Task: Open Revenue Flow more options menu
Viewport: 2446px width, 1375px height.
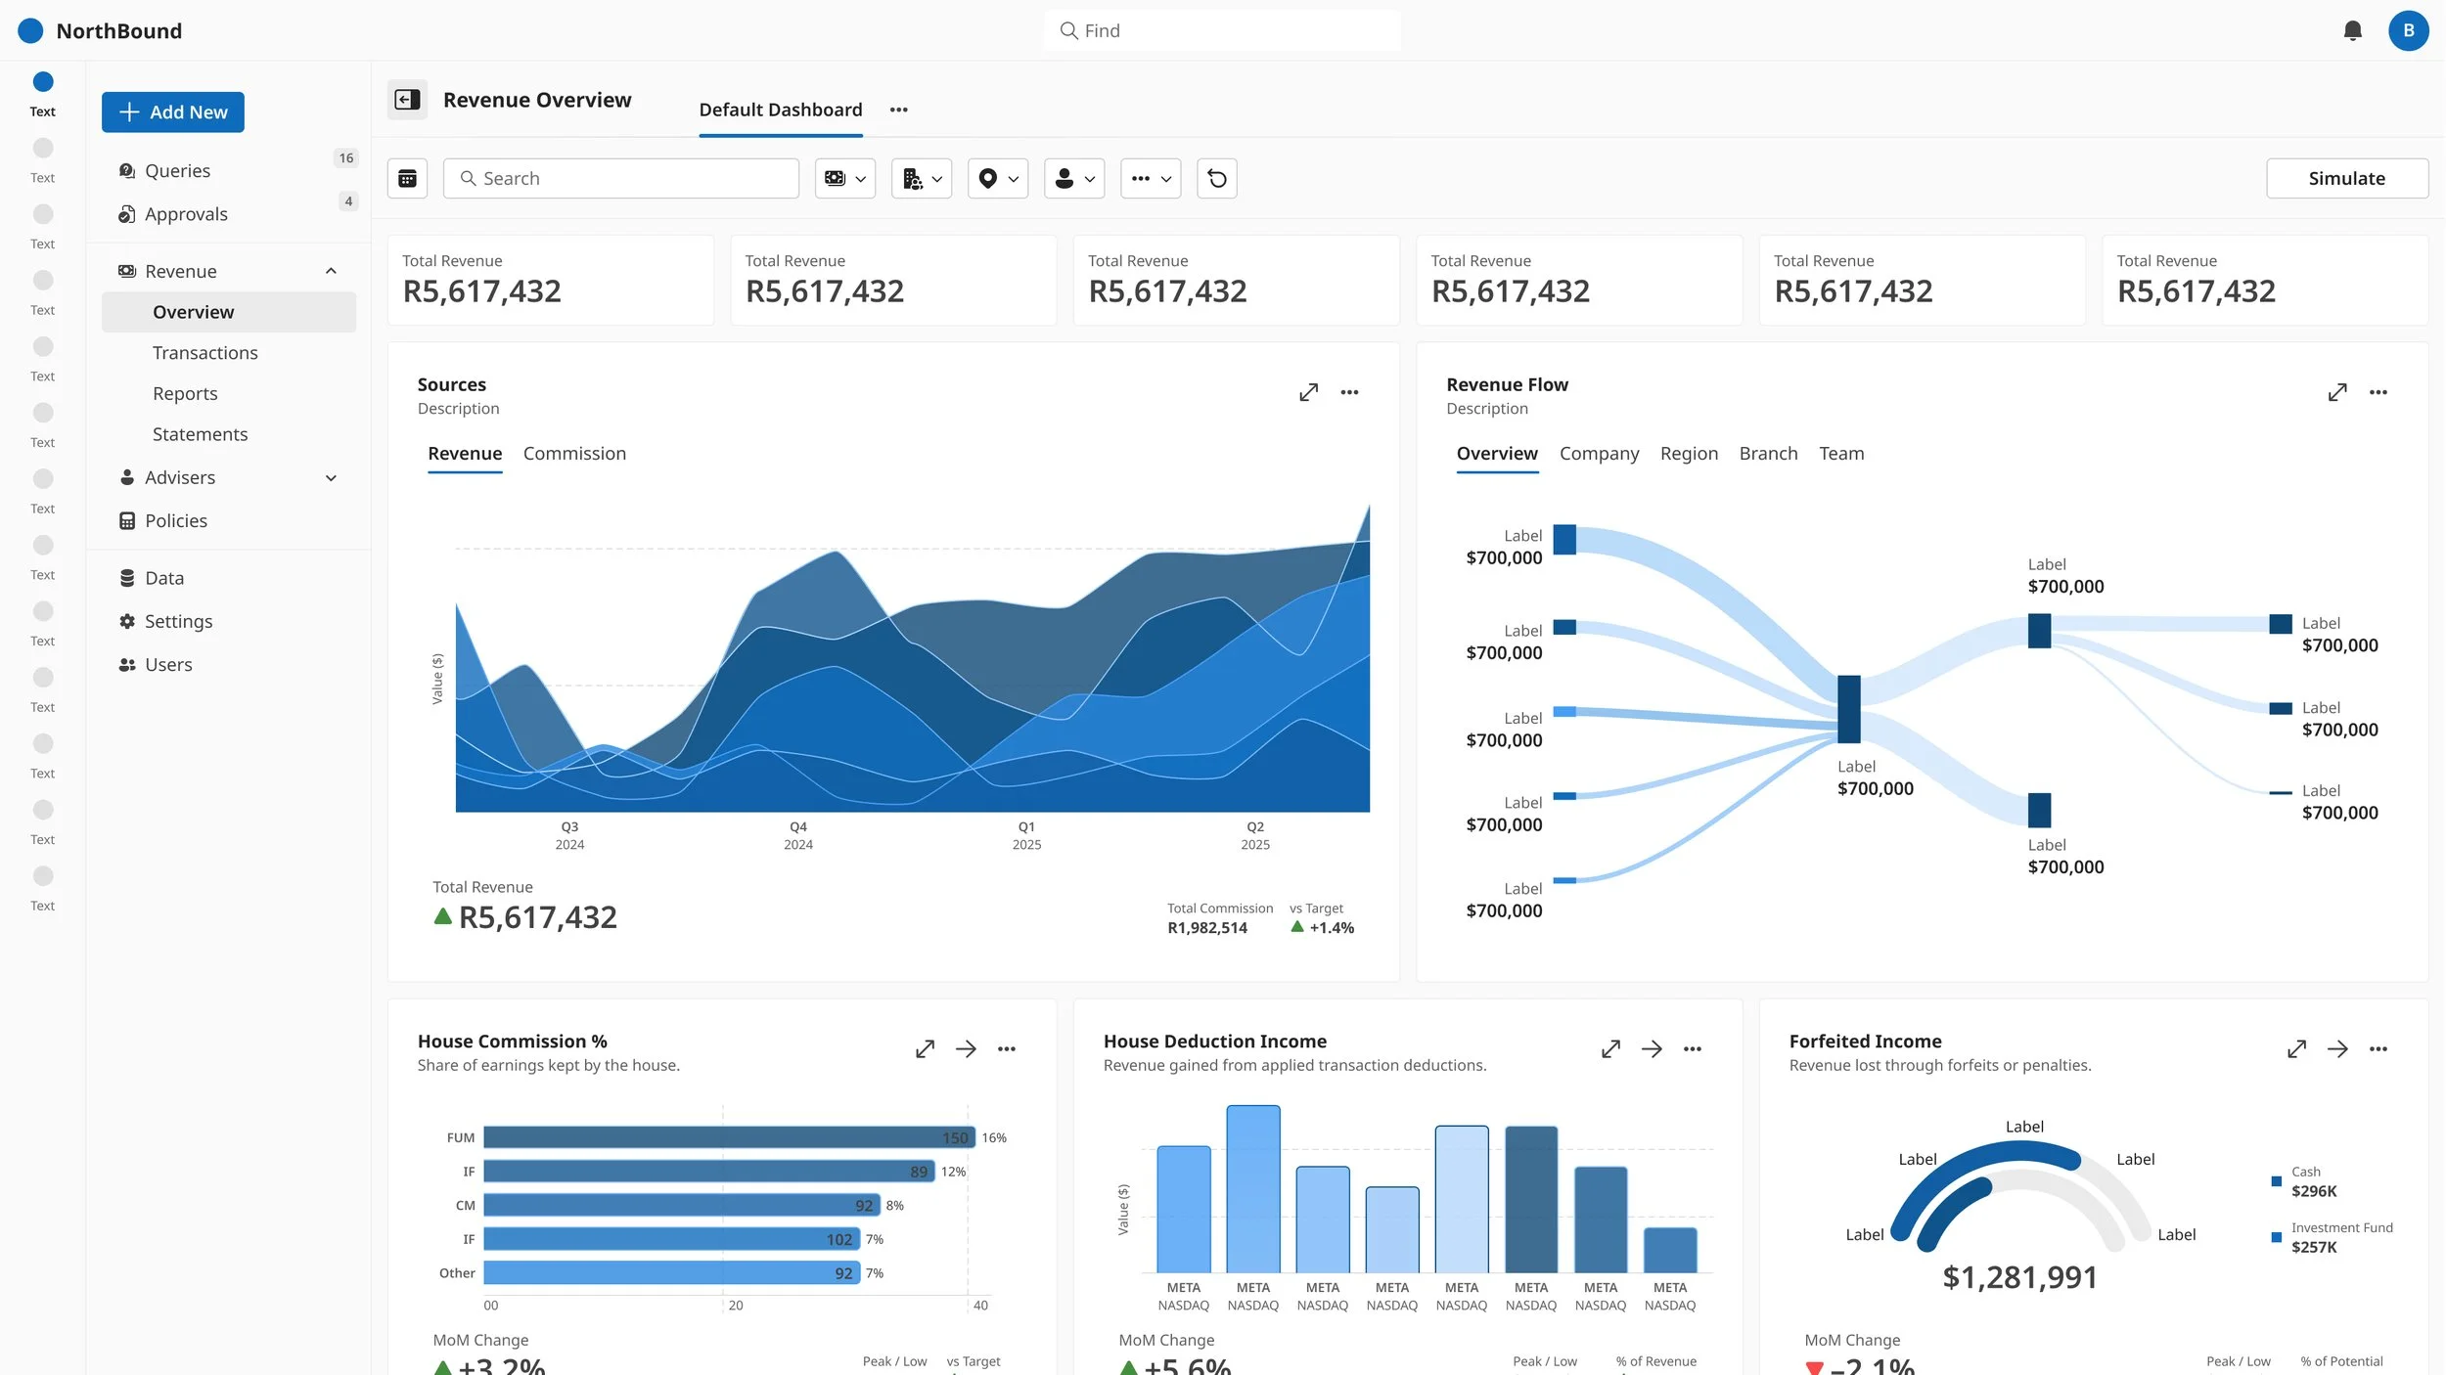Action: tap(2378, 392)
